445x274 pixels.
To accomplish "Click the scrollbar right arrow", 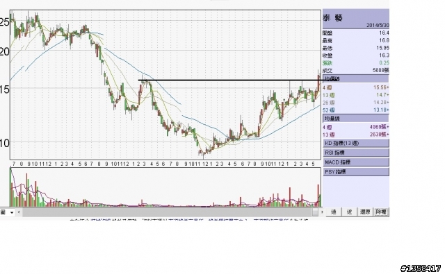I will tap(322, 212).
